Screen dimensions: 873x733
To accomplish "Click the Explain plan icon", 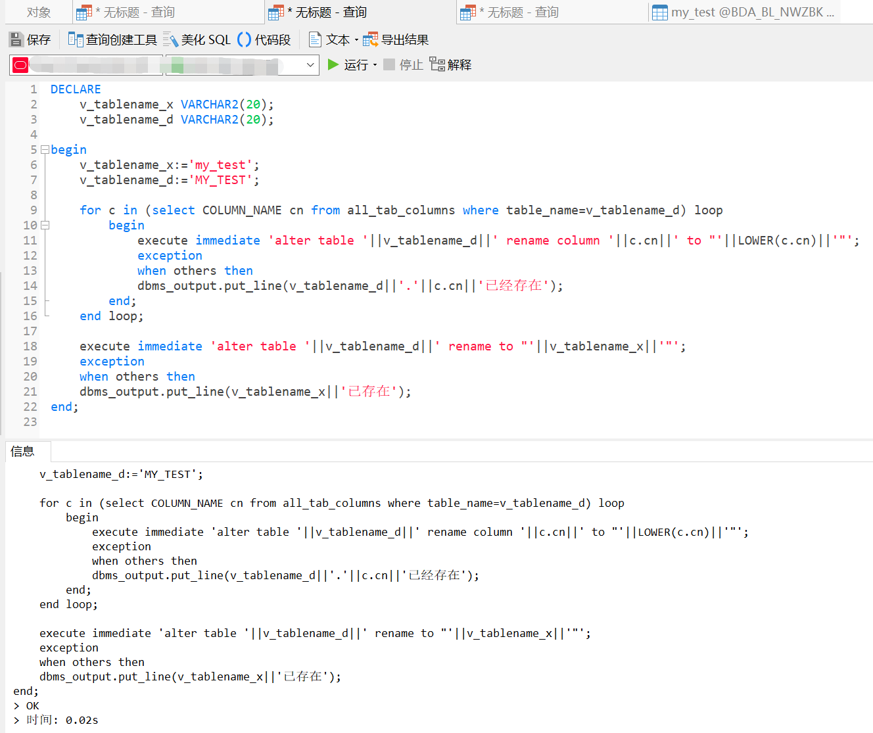I will (437, 64).
